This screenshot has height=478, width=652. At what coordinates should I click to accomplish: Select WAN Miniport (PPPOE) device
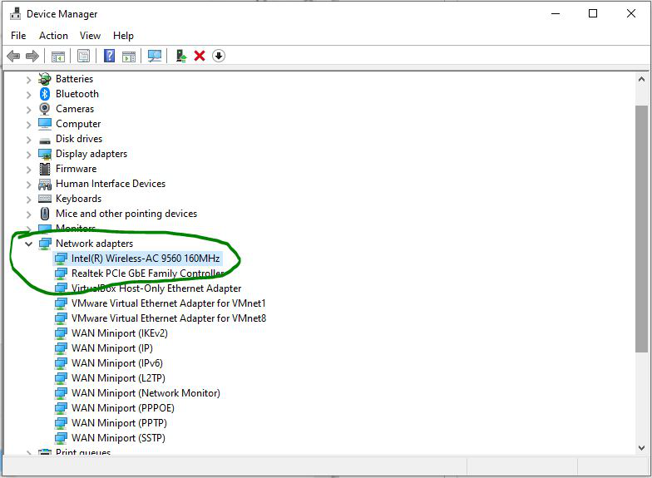pos(123,408)
